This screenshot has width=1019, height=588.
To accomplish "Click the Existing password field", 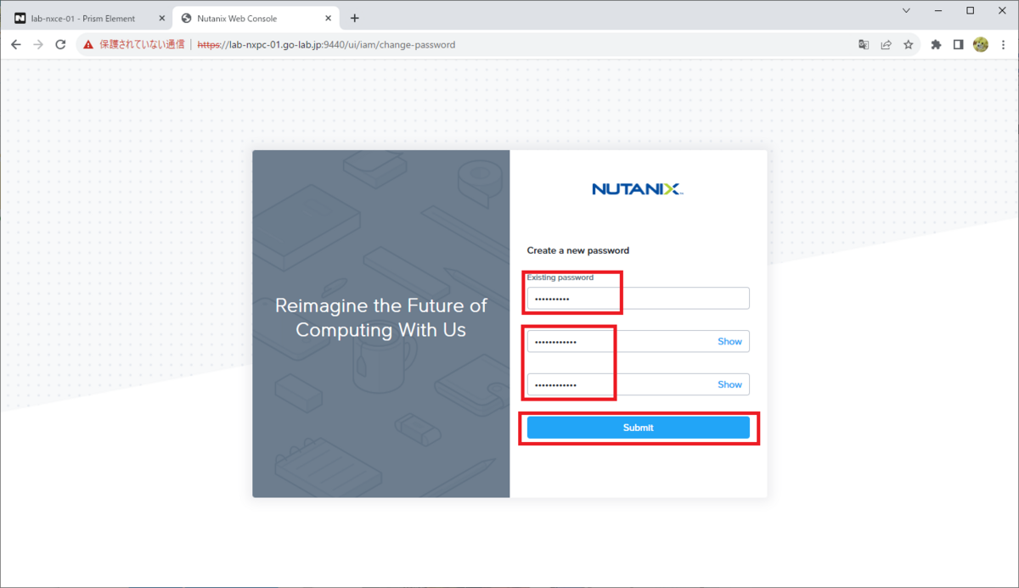I will [638, 299].
